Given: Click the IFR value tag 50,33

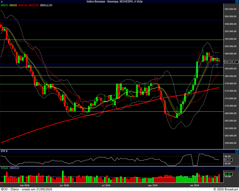Looking at the screenshot, I should coord(228,160).
